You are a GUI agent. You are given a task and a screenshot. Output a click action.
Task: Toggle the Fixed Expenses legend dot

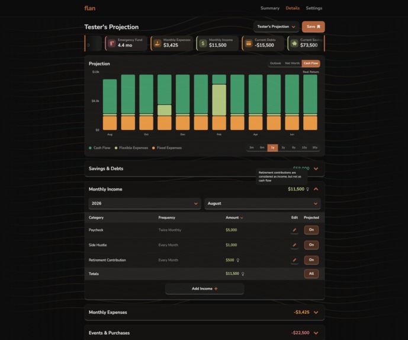(153, 148)
